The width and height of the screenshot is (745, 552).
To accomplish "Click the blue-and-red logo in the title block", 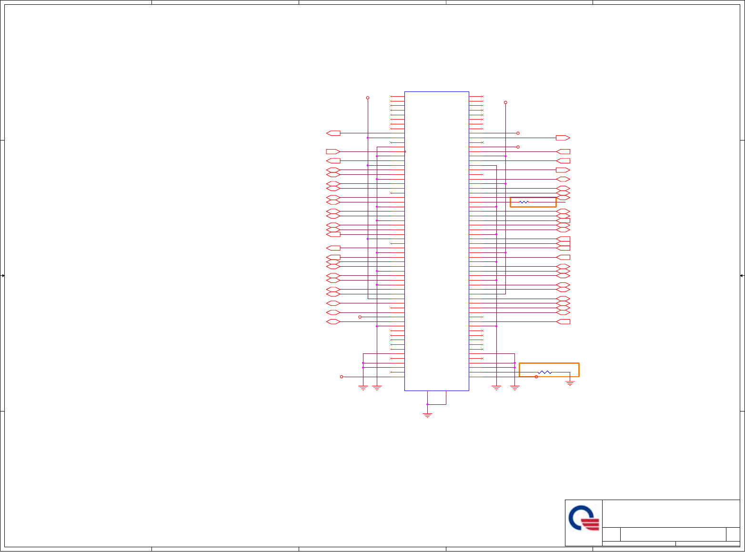I will (584, 518).
